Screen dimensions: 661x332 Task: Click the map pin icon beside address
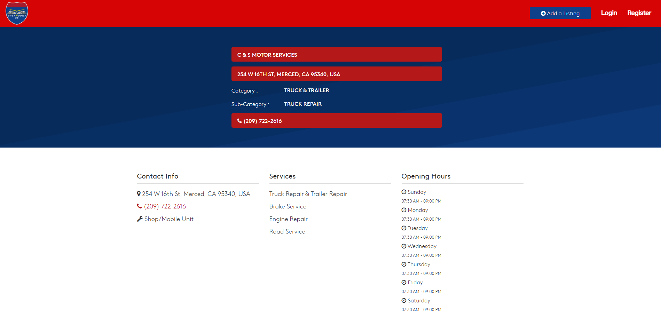(139, 194)
